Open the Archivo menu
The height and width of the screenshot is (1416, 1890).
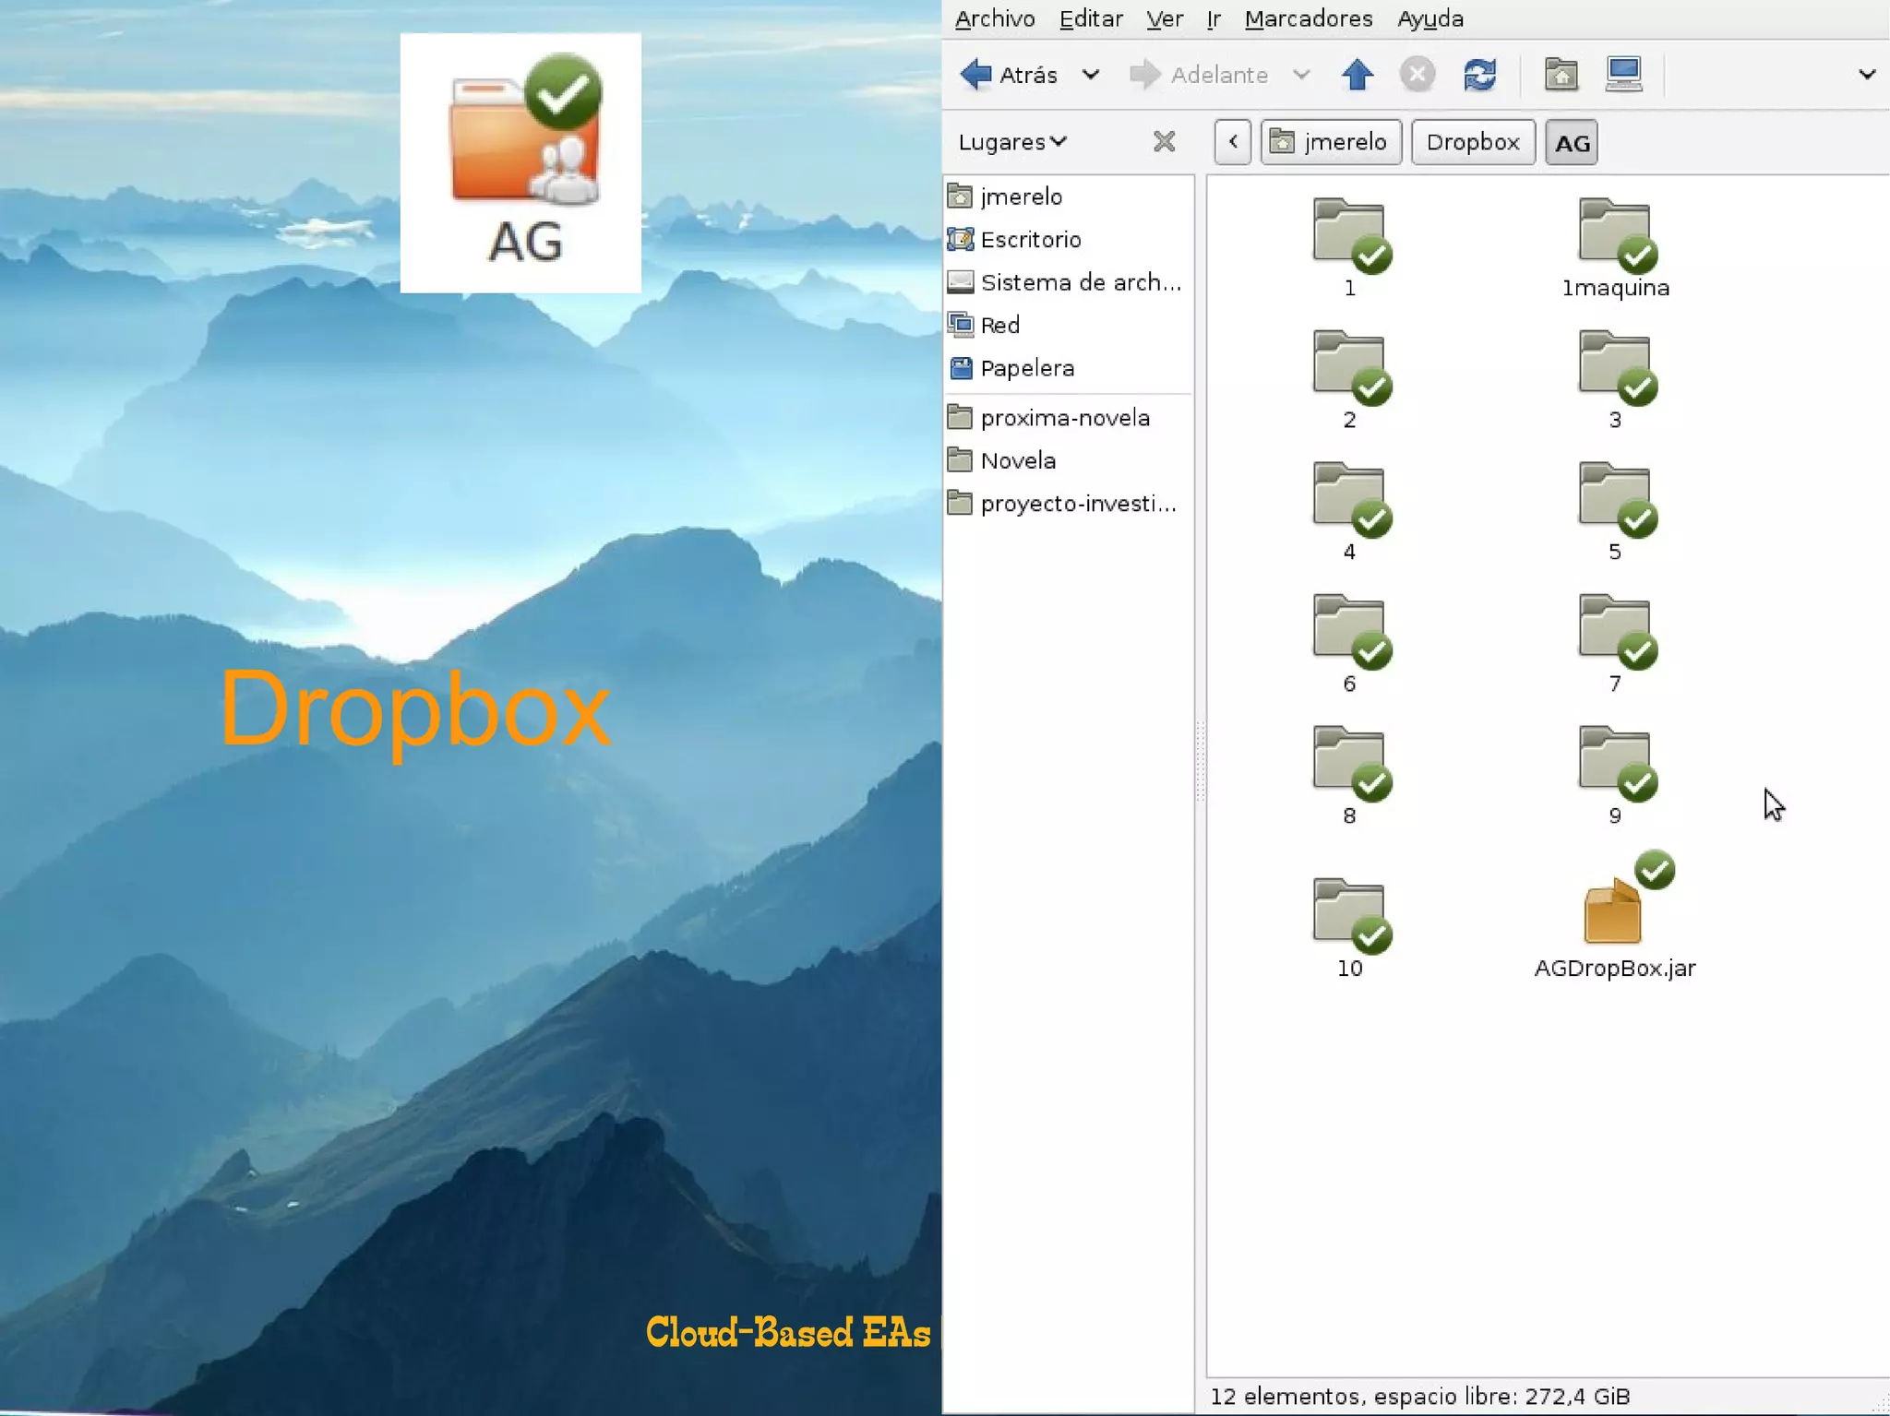point(994,18)
